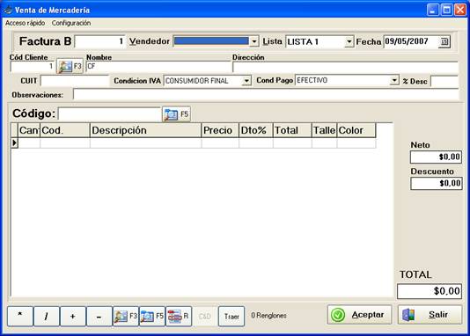
Task: Minimize the Venta de Mercadería window
Action: [432, 10]
